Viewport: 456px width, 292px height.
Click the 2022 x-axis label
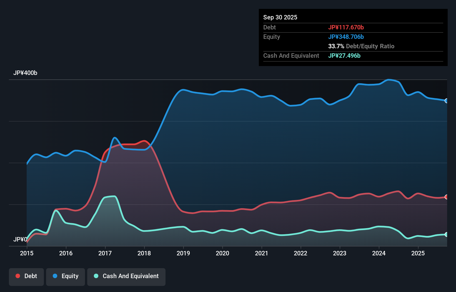[300, 253]
